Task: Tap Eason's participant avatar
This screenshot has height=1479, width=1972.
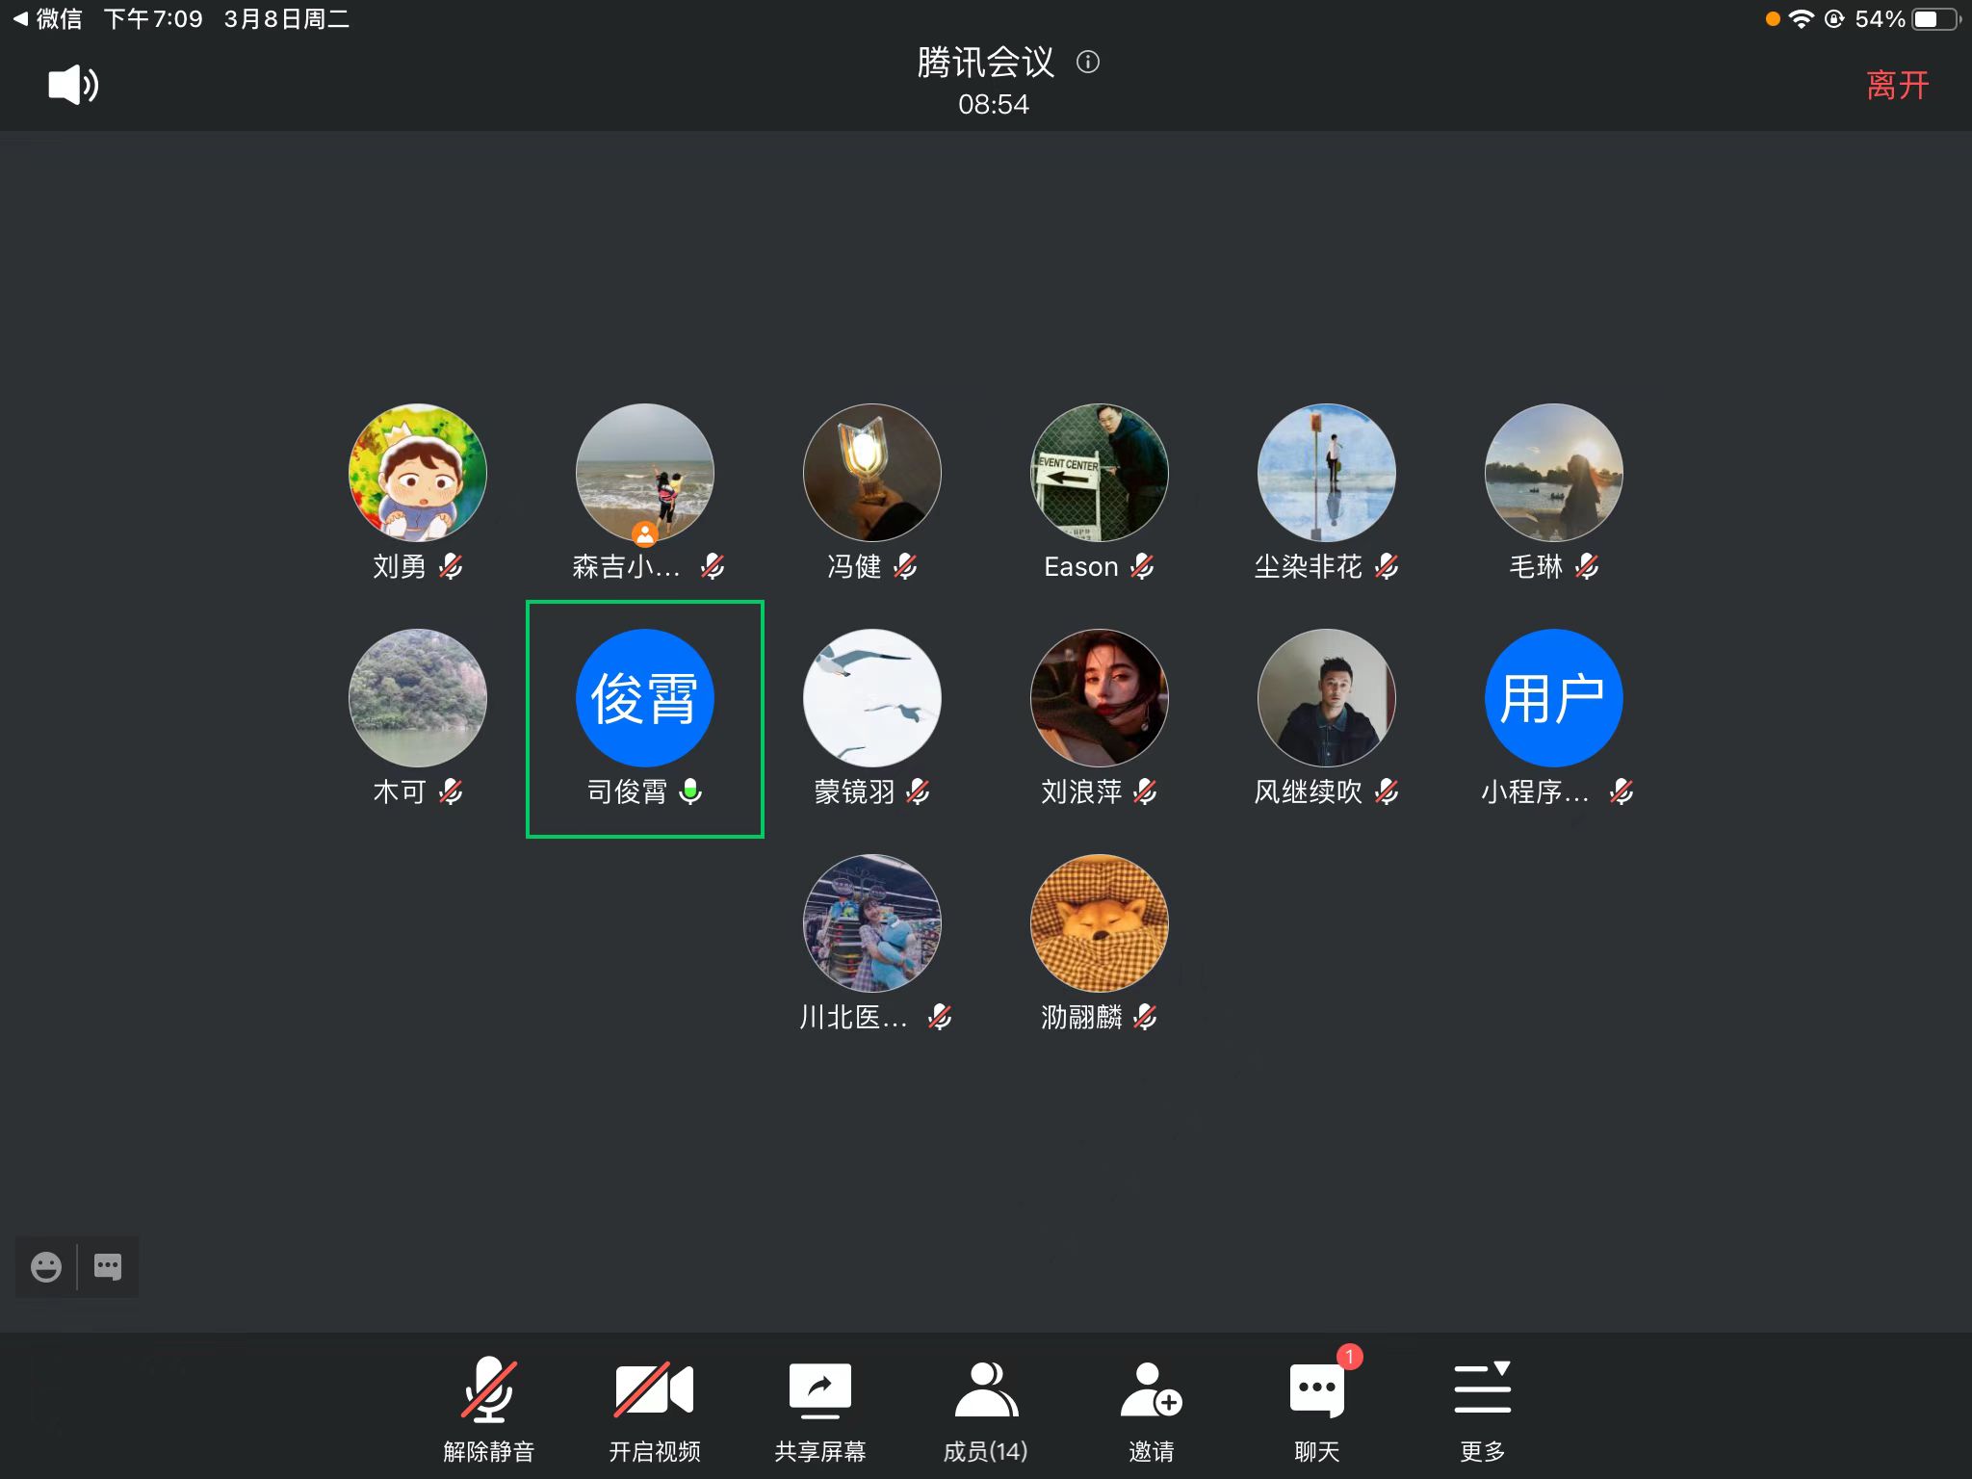Action: 1099,473
